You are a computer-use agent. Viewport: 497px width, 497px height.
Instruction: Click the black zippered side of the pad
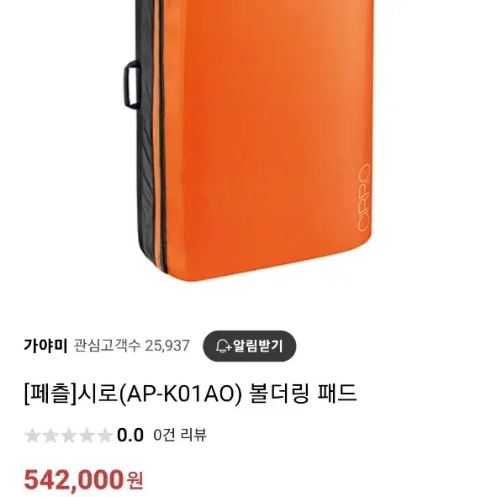tap(149, 136)
